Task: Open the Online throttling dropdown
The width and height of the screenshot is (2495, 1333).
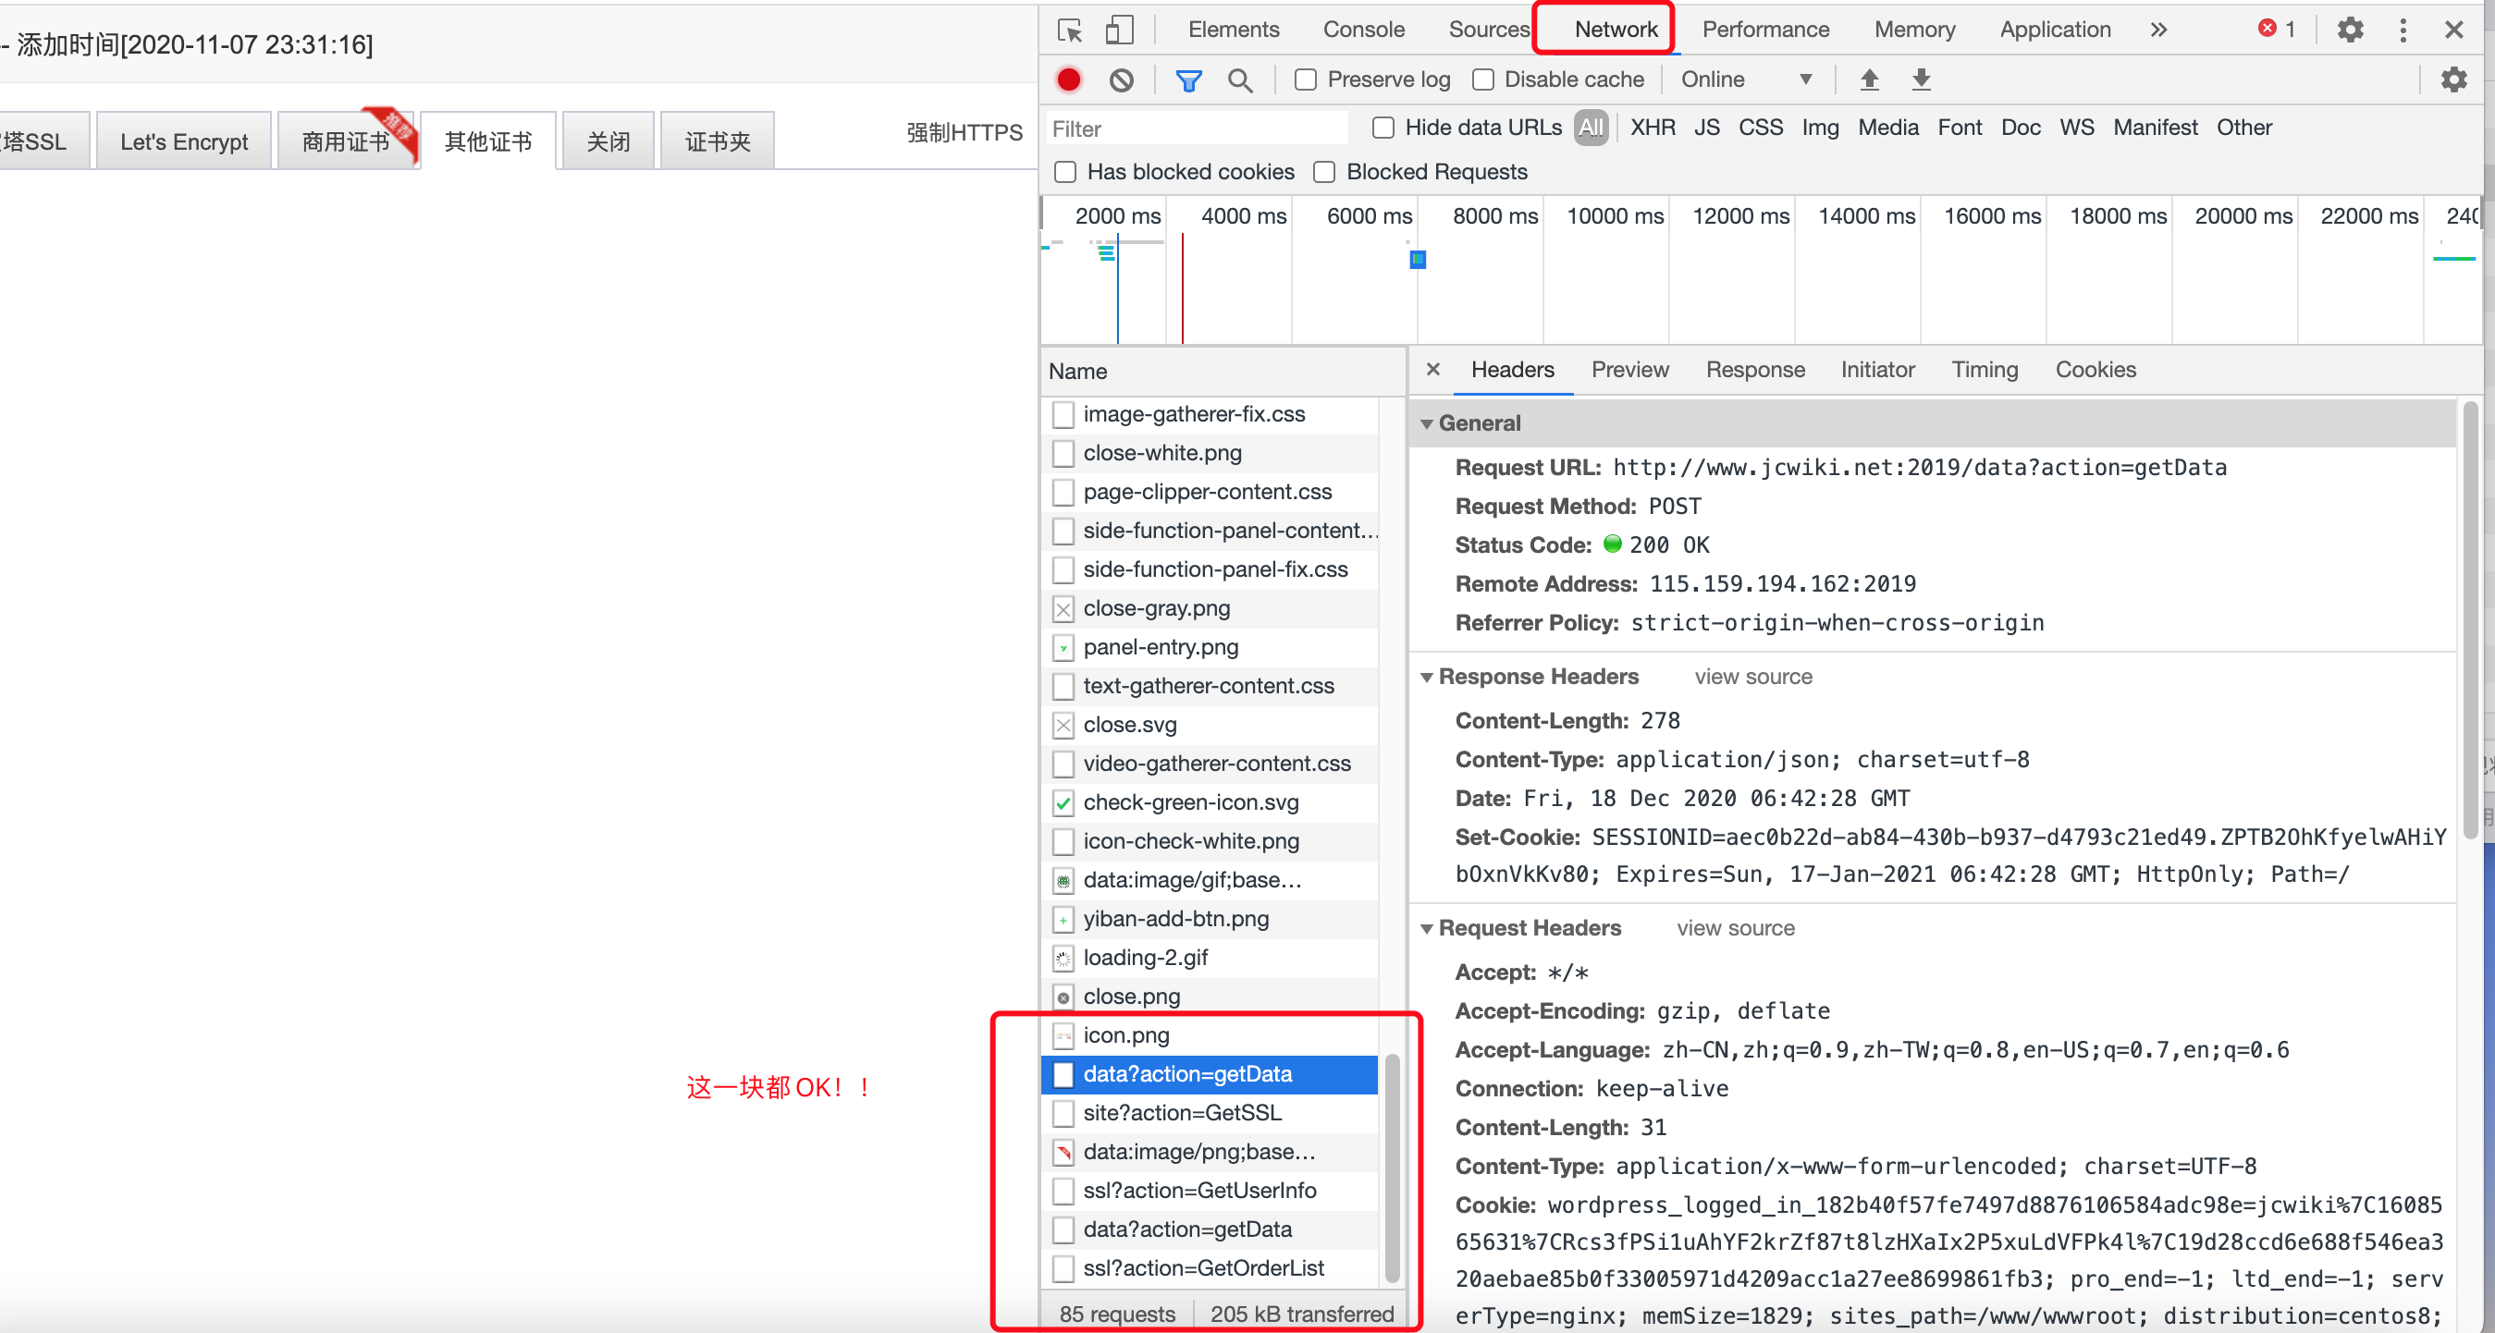Action: [1745, 79]
